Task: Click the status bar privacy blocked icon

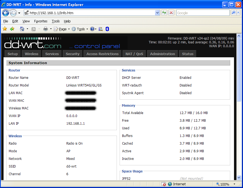Action: point(164,184)
